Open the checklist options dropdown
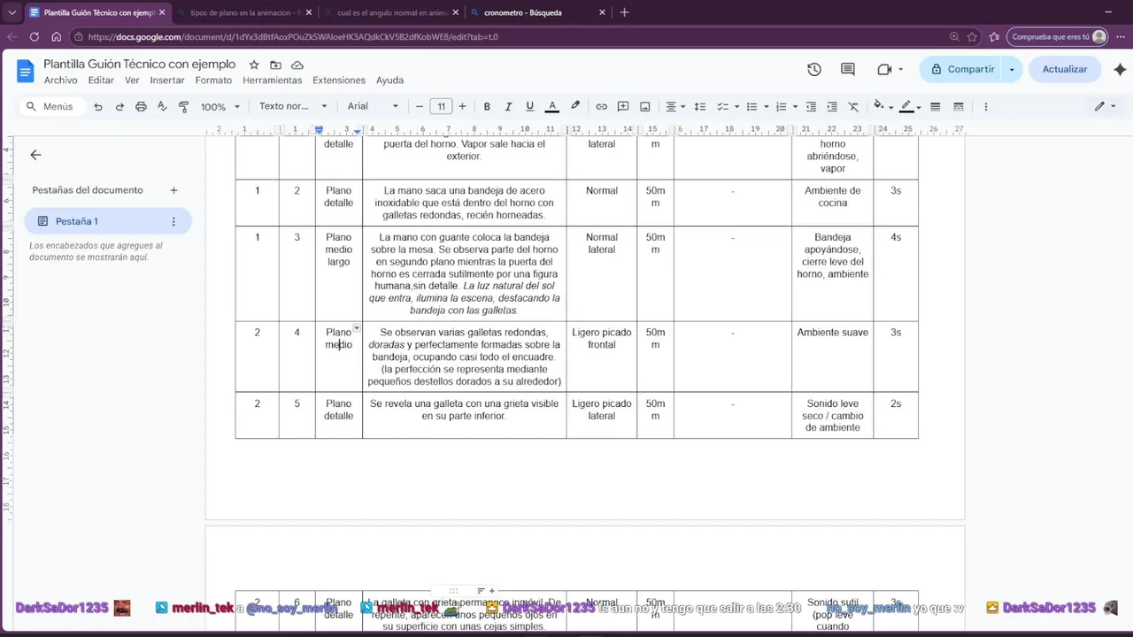Image resolution: width=1133 pixels, height=637 pixels. click(728, 106)
